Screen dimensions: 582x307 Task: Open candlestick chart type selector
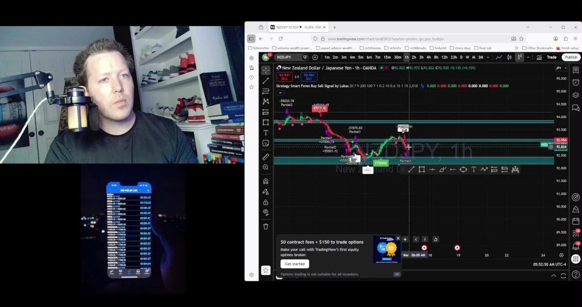click(509, 57)
